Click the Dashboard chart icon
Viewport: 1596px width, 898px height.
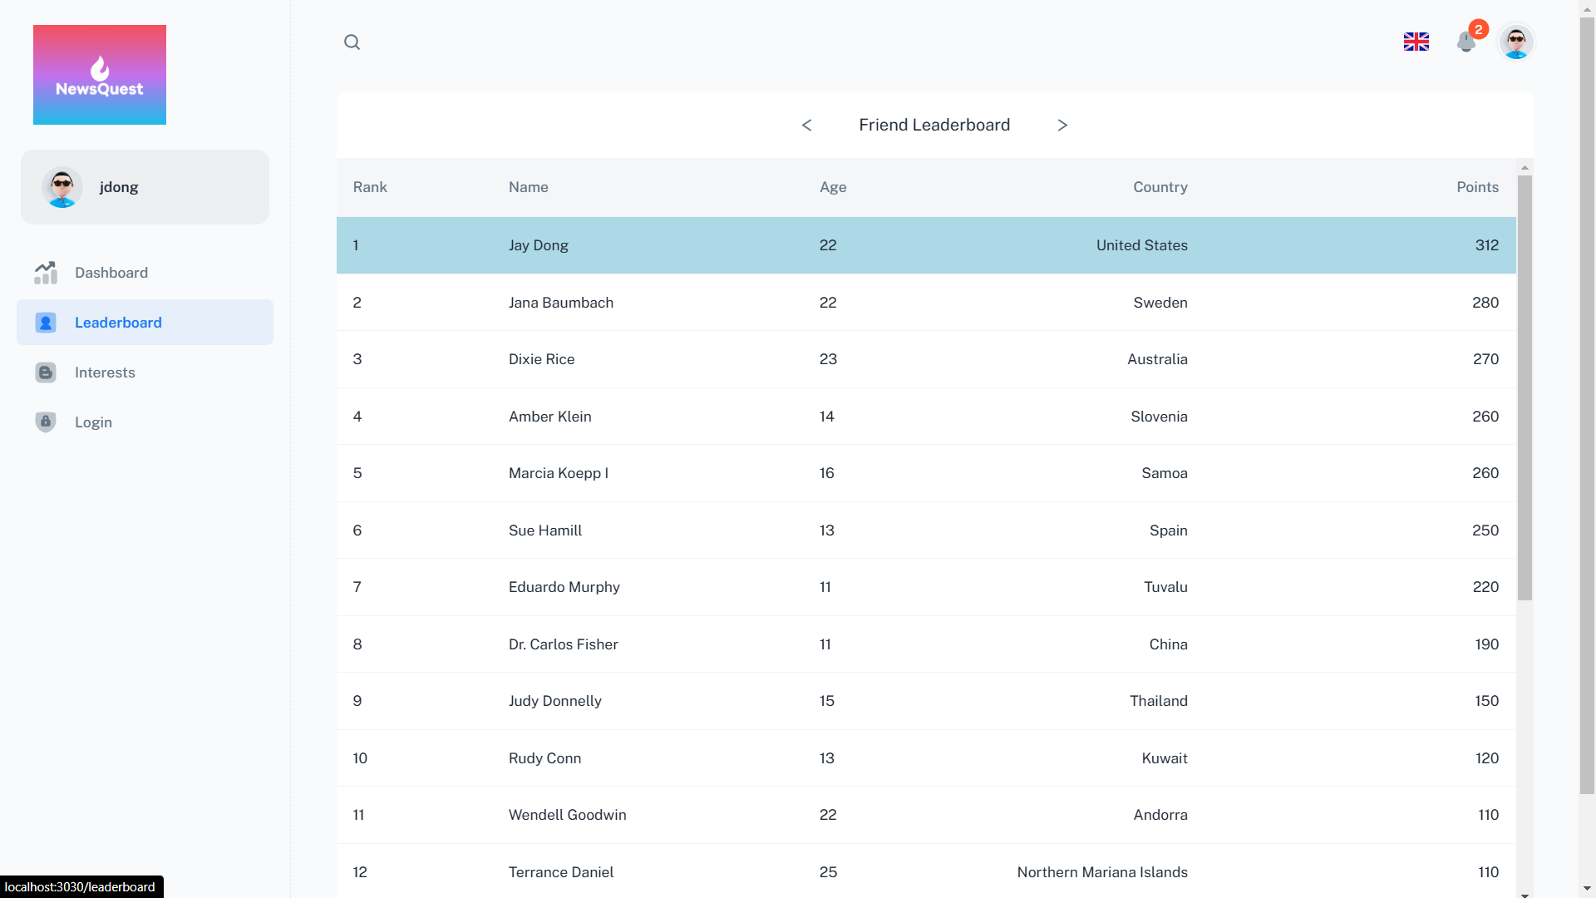pos(46,273)
